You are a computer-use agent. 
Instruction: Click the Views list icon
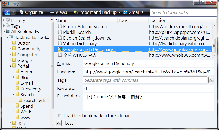click(x=52, y=12)
